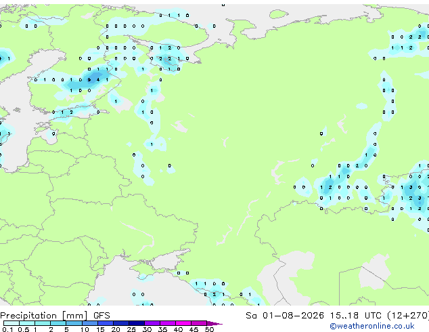Click the legend value '25'
The image size is (429, 332).
click(x=131, y=329)
